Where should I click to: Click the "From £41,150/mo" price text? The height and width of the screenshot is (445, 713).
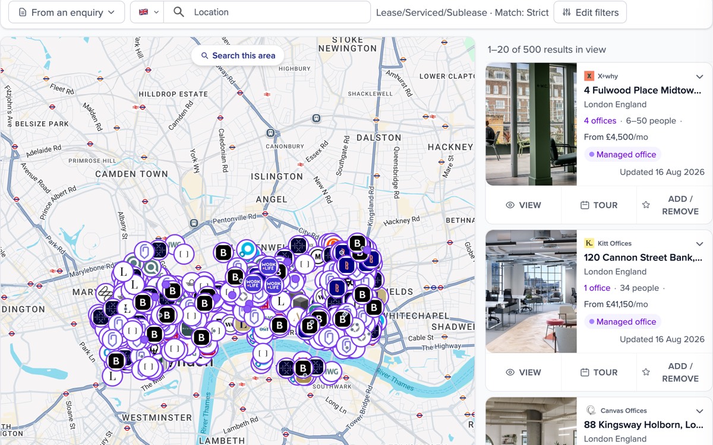pos(619,304)
